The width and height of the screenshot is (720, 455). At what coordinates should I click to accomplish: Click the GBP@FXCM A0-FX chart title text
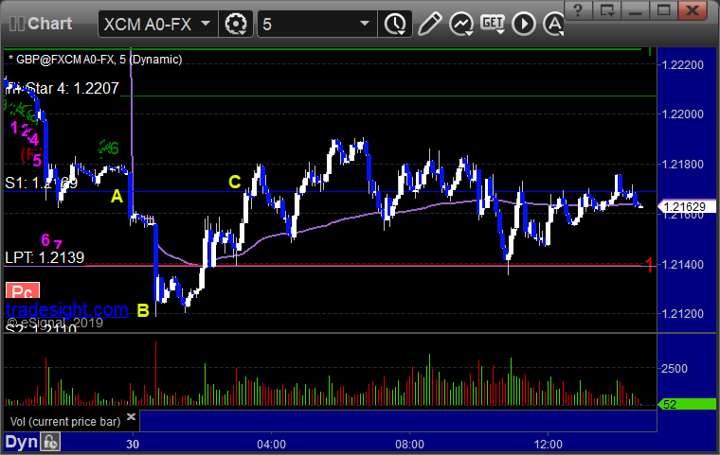point(96,60)
